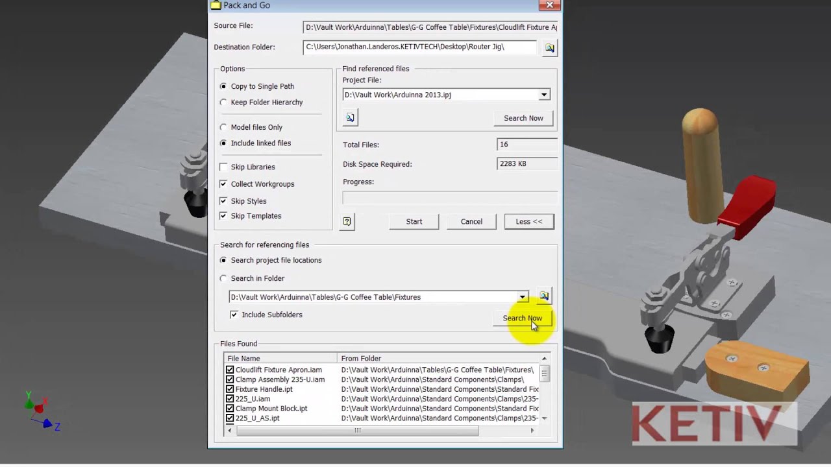The height and width of the screenshot is (467, 831).
Task: Click Disk Space Required value field
Action: coord(527,164)
